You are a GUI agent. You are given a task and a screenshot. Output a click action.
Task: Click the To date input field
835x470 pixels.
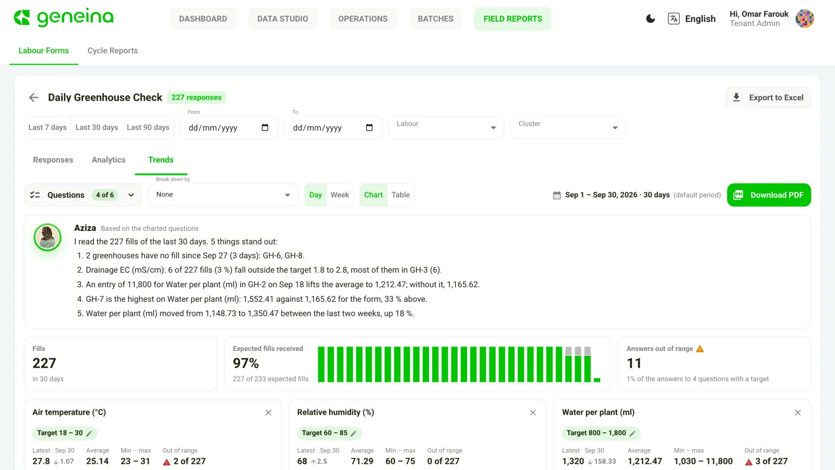333,127
